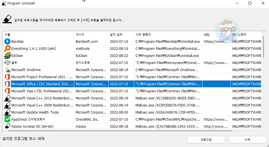269x147 pixels.
Task: Click the OneDrive row delete command cell
Action: (167, 70)
